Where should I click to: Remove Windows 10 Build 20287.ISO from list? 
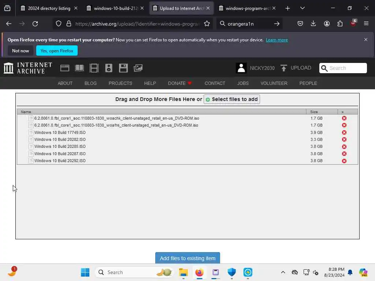point(344,154)
